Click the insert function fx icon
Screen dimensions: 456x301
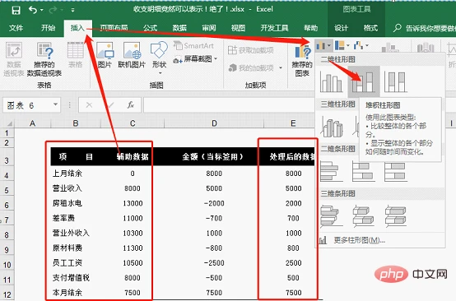(130, 105)
